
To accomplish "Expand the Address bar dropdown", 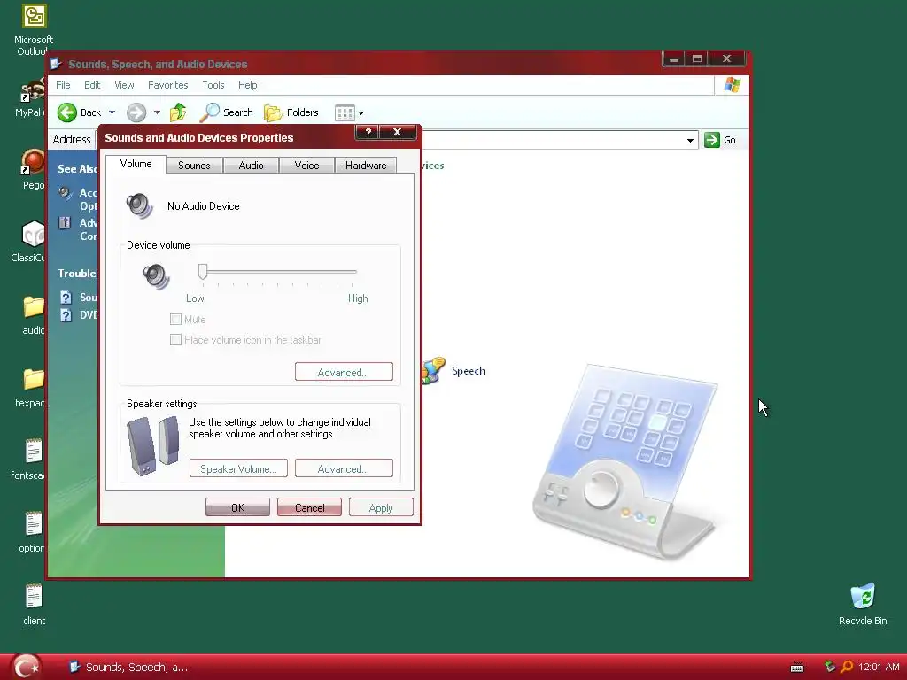I will (x=690, y=140).
